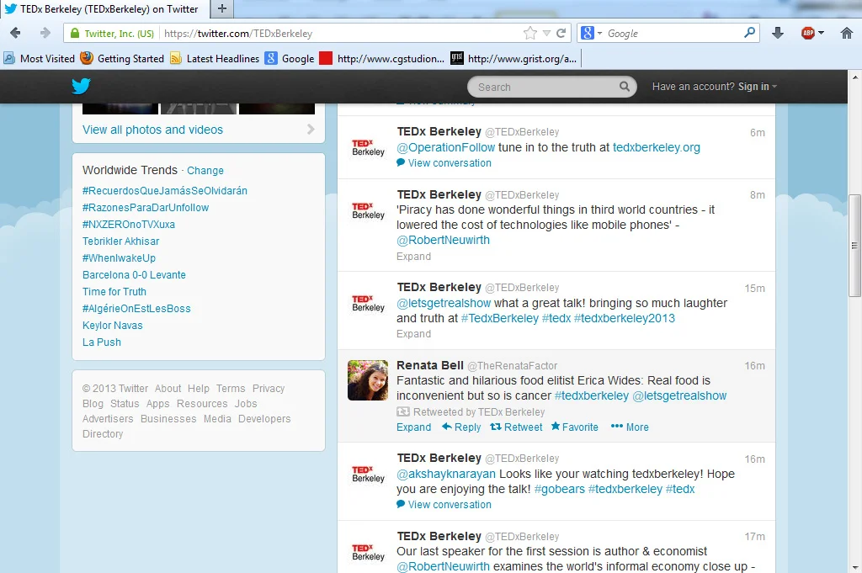Click the tedxberkeley.org link in tweet
862x573 pixels.
pos(657,147)
